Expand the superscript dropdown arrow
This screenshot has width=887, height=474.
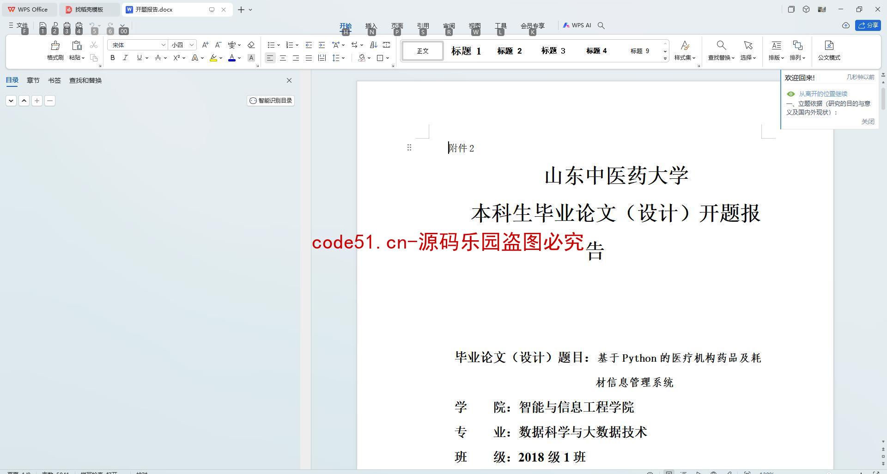click(184, 58)
